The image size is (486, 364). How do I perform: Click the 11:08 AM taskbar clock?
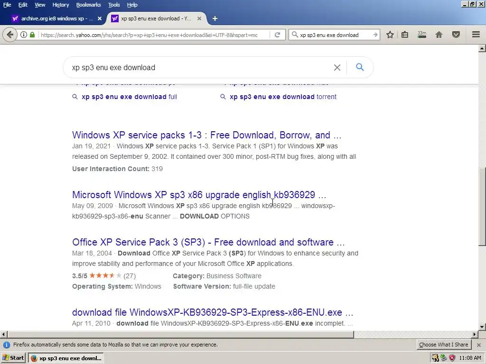point(470,358)
